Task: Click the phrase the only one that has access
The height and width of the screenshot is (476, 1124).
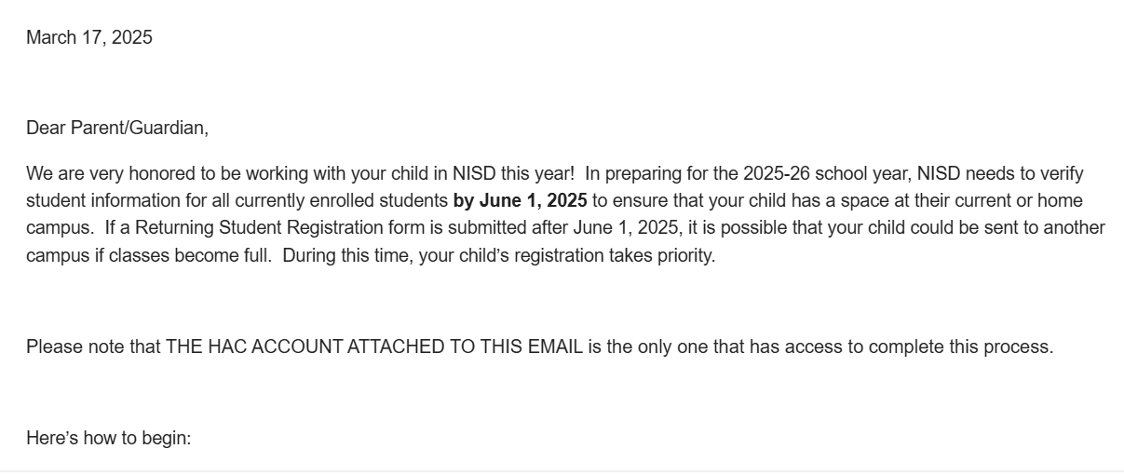Action: tap(715, 347)
